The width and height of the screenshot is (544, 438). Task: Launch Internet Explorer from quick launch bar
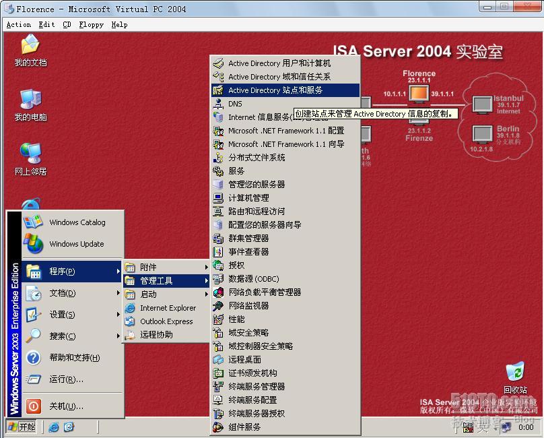tap(53, 427)
